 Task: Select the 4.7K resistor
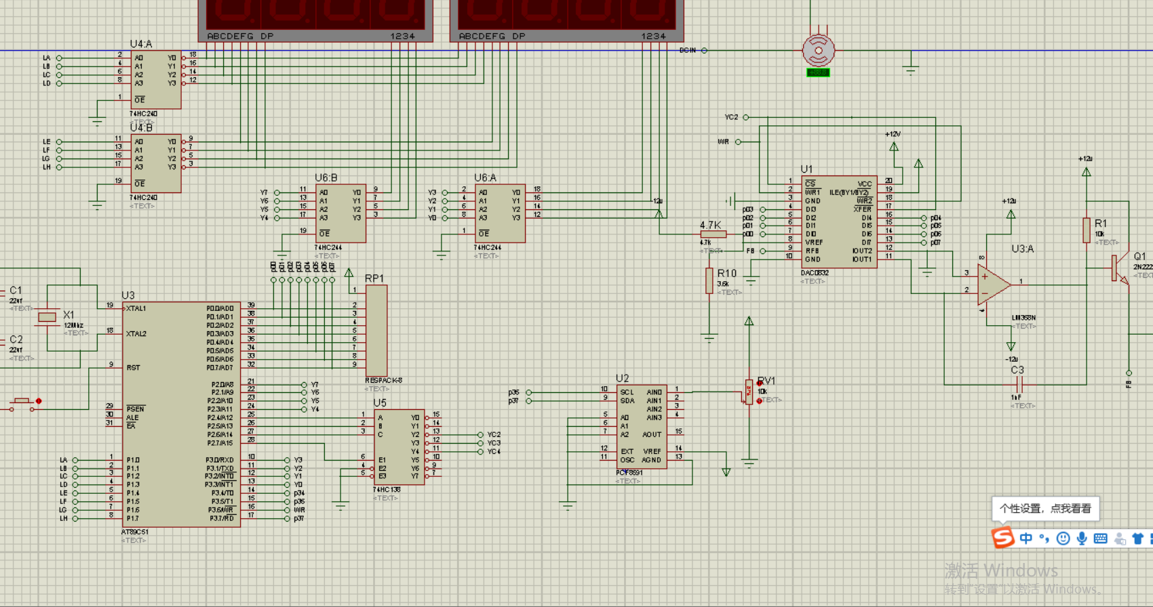tap(713, 234)
